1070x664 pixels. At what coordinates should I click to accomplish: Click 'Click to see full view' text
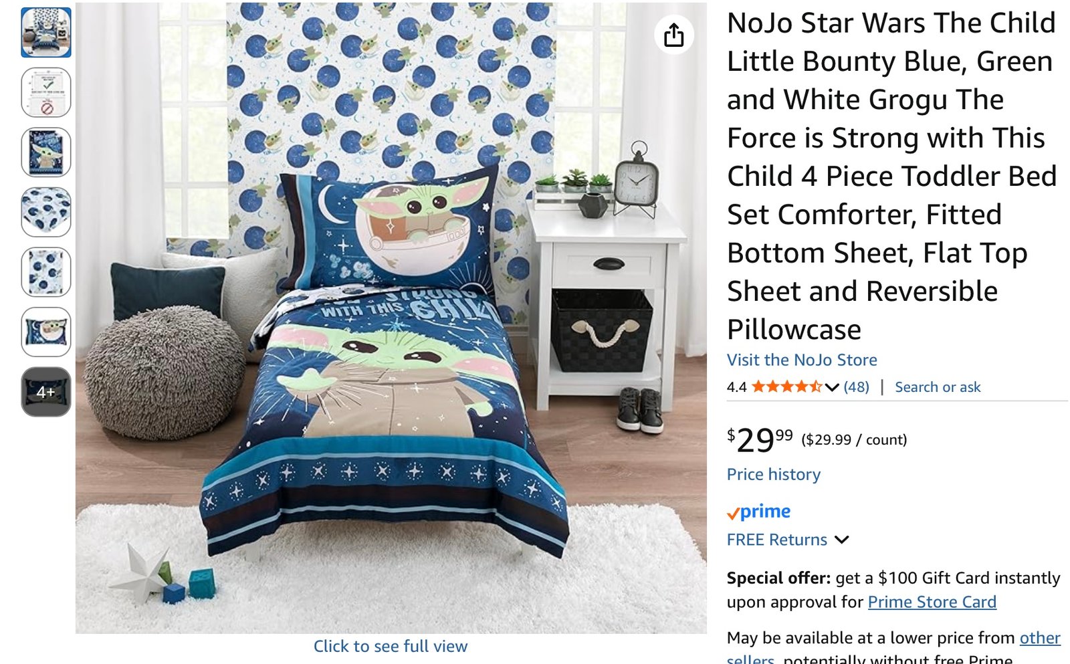(391, 647)
